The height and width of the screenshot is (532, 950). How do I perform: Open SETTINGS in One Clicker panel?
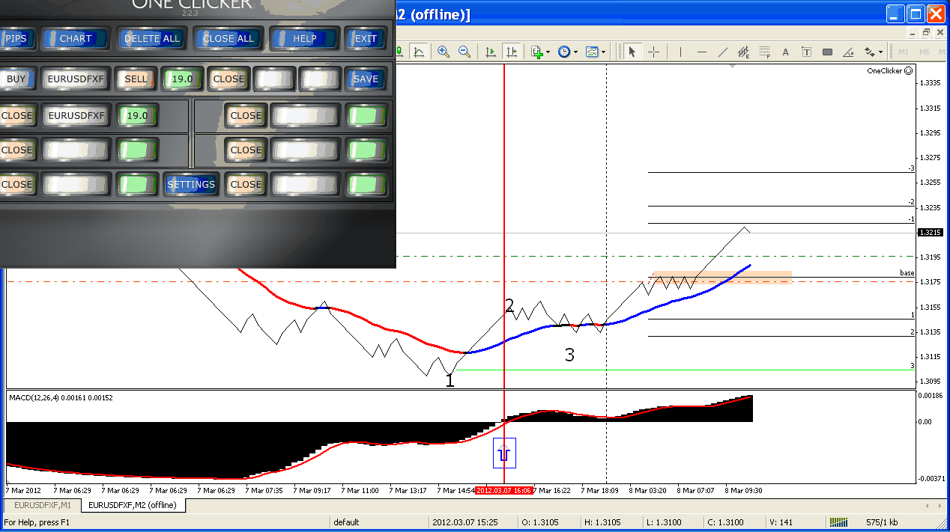coord(191,184)
